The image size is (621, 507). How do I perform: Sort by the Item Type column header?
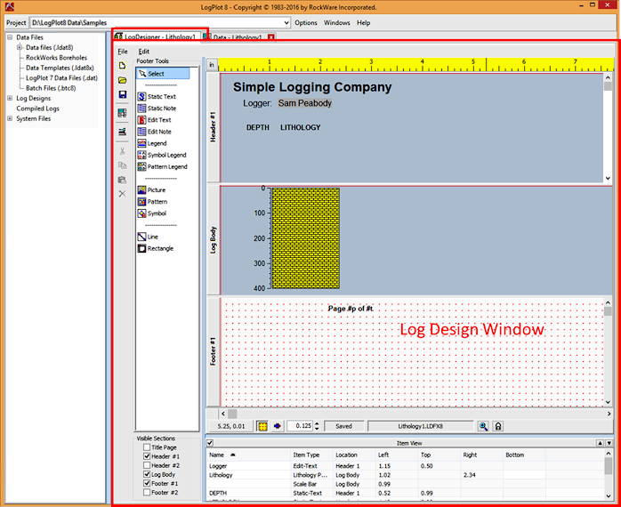pos(305,455)
